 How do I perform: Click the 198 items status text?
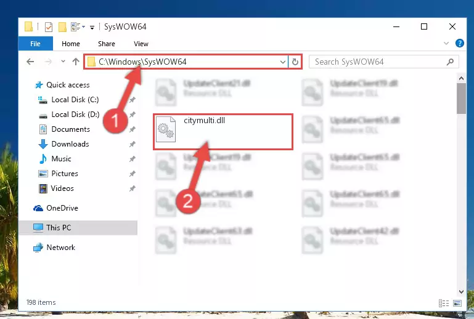[41, 302]
